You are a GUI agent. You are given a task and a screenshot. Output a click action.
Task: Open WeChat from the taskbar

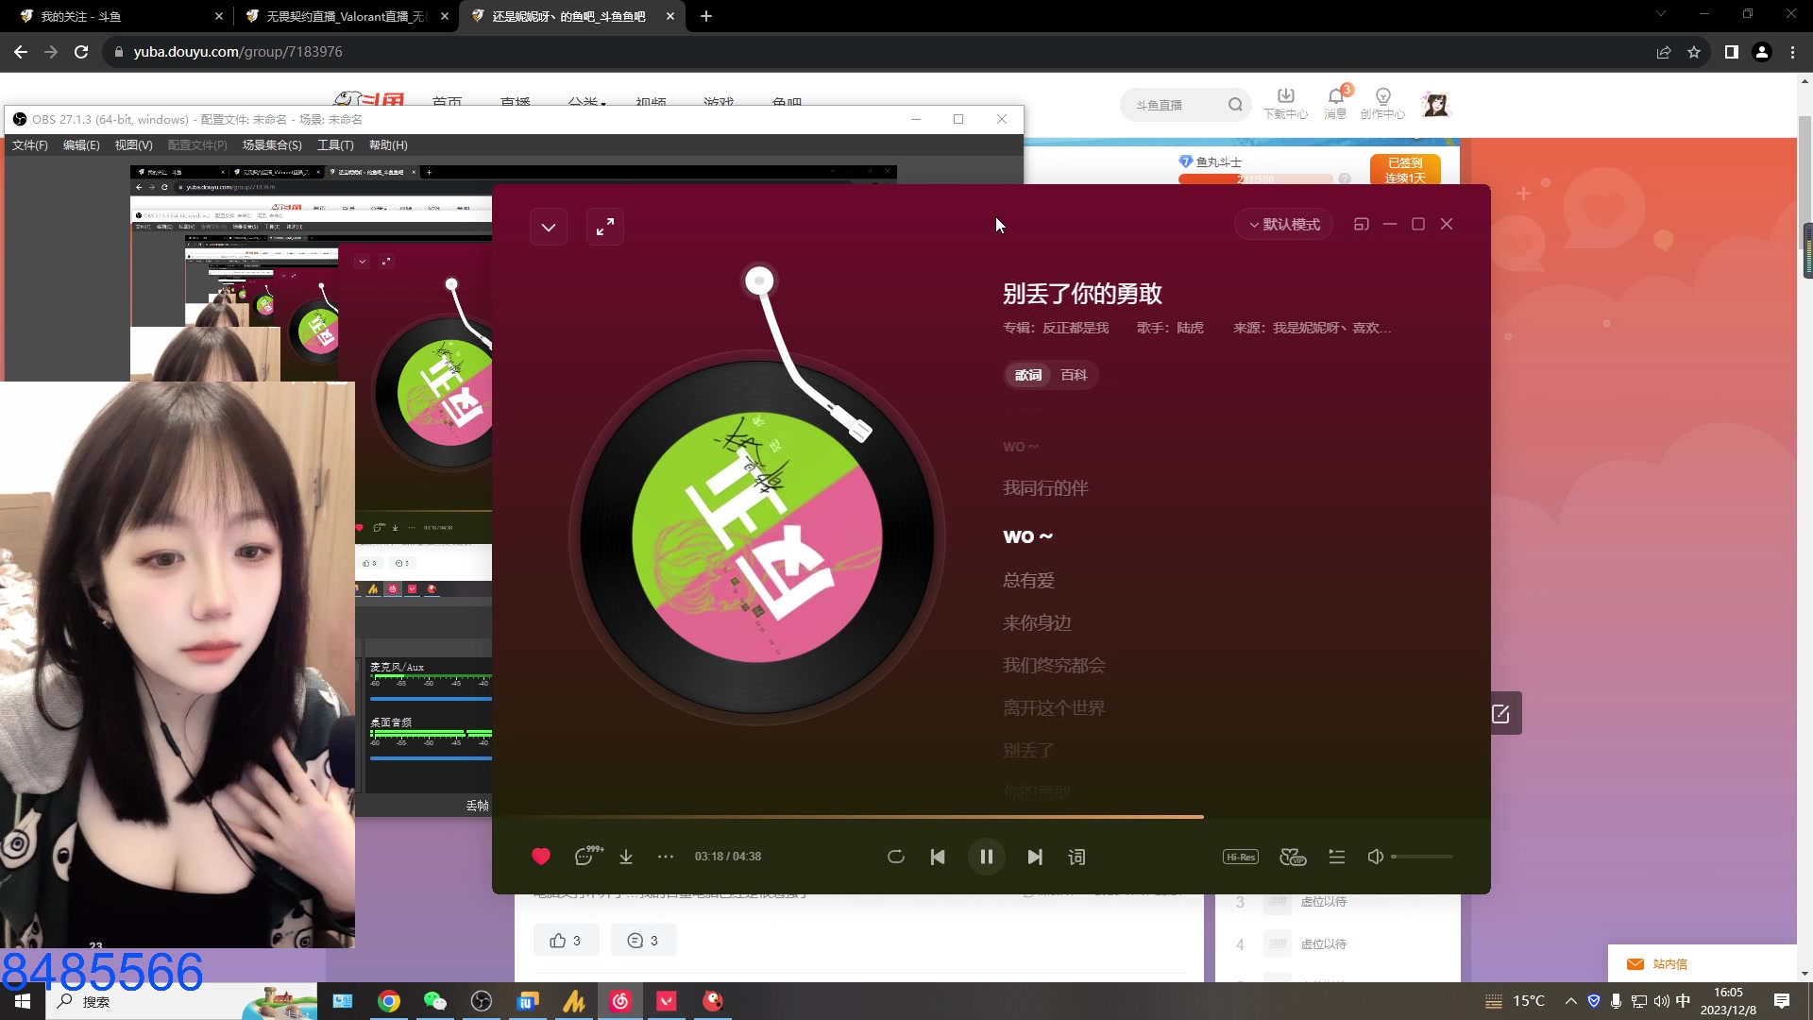coord(434,1001)
